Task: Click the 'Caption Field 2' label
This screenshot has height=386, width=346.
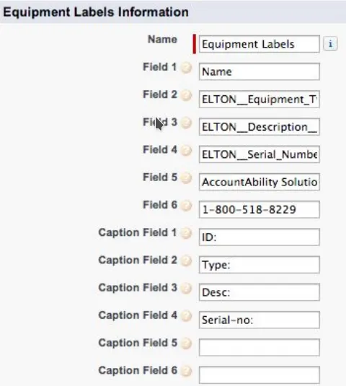Action: tap(138, 260)
